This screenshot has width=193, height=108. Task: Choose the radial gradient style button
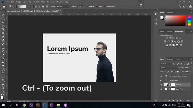tap(36, 7)
